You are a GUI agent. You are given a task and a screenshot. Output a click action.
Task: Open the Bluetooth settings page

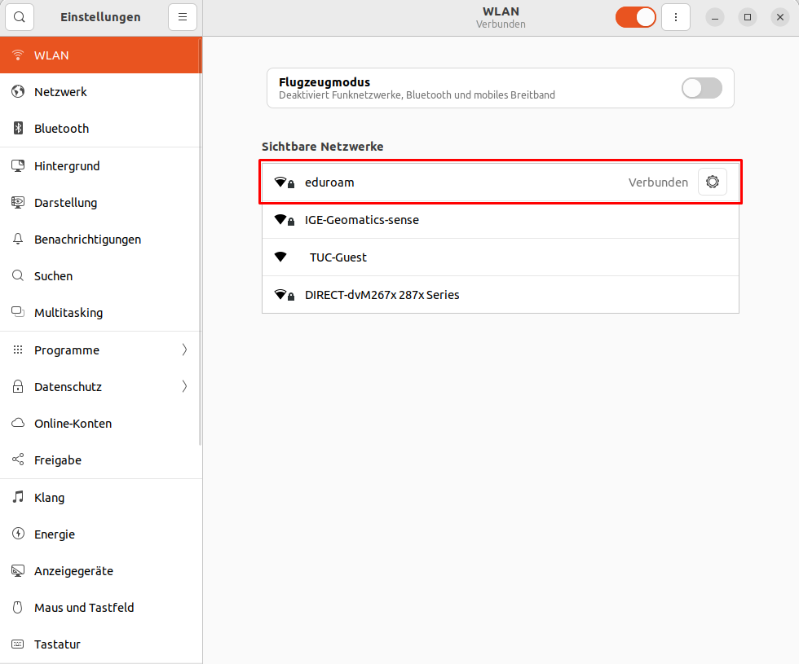(x=101, y=129)
